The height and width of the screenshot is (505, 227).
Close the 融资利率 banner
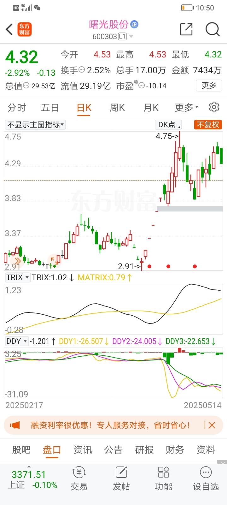click(x=212, y=425)
